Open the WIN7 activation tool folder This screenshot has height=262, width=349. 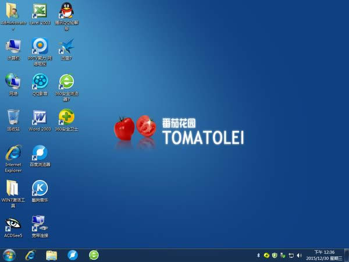13,188
